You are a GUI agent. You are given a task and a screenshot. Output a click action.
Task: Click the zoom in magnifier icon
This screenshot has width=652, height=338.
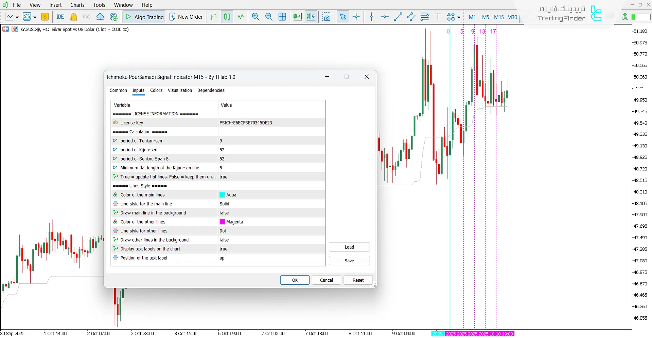(255, 17)
